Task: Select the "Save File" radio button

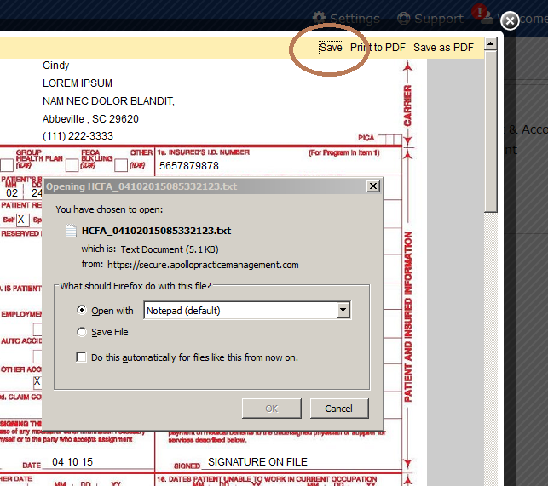Action: click(x=82, y=332)
